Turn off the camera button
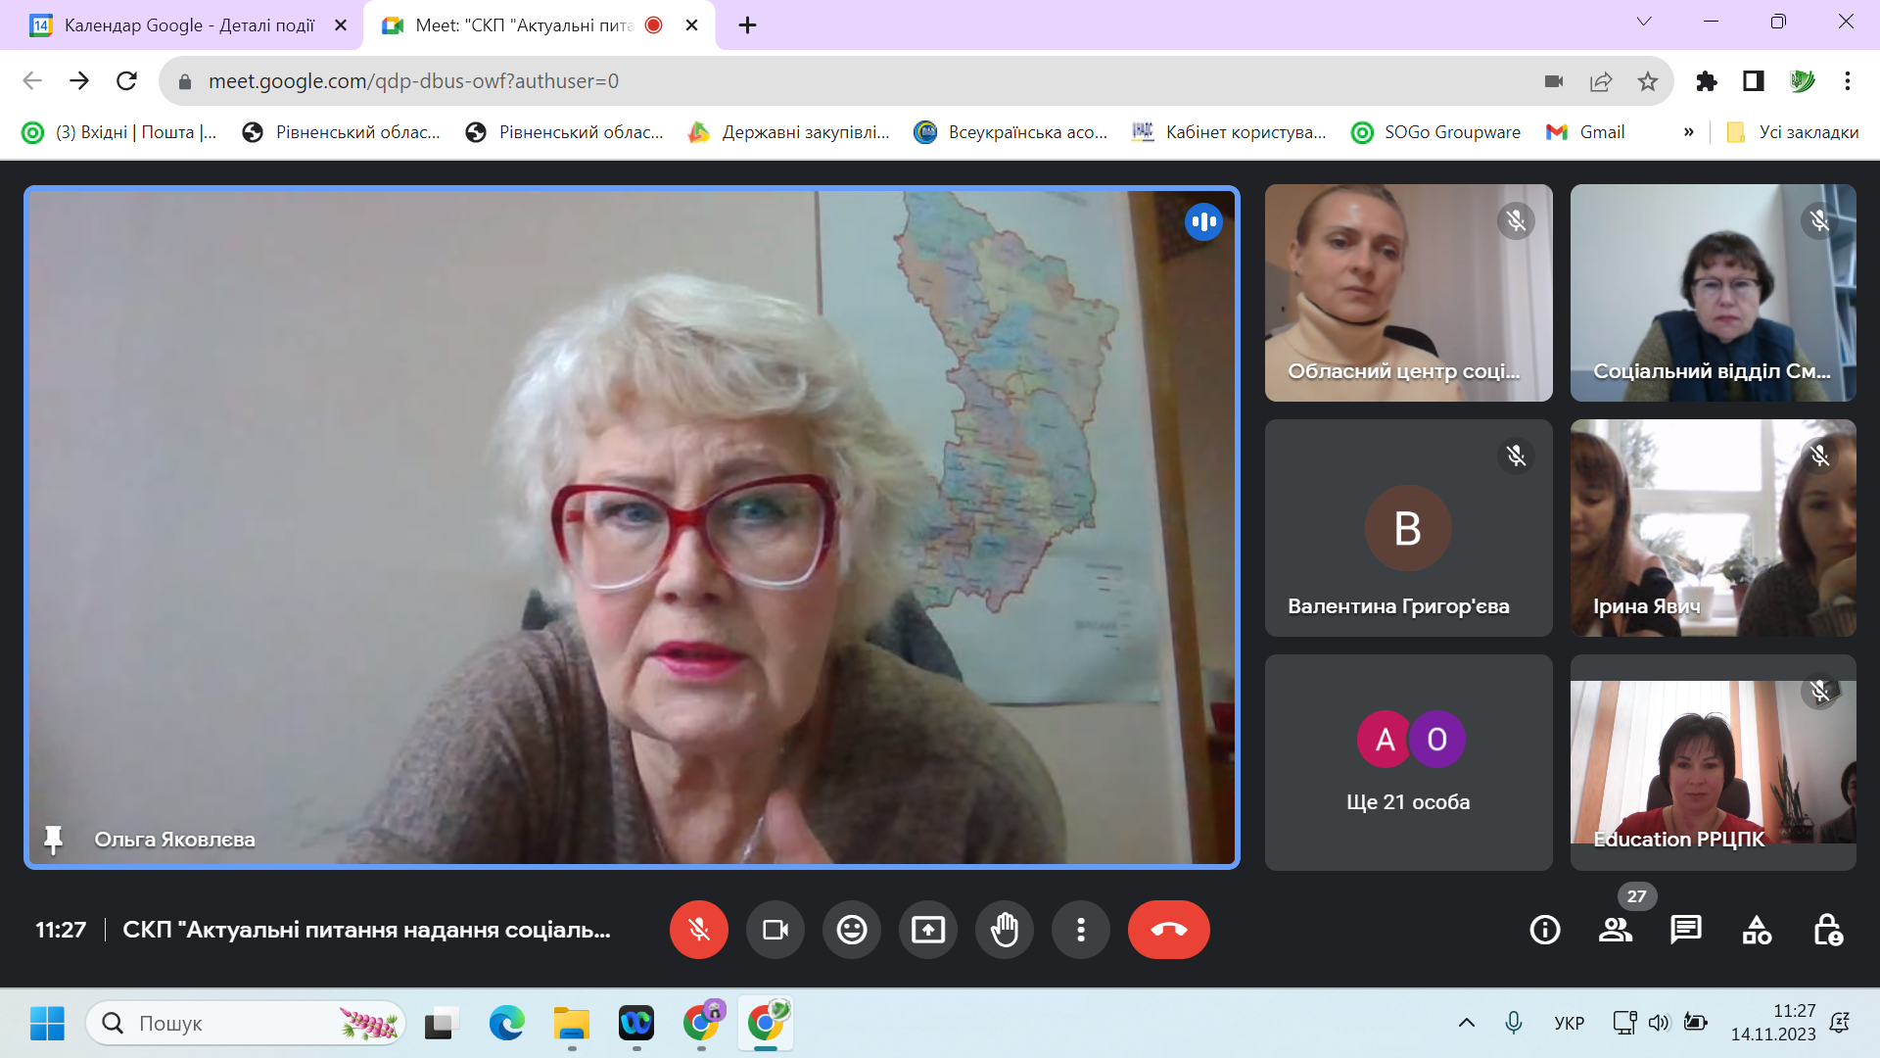The height and width of the screenshot is (1058, 1880). [x=775, y=929]
